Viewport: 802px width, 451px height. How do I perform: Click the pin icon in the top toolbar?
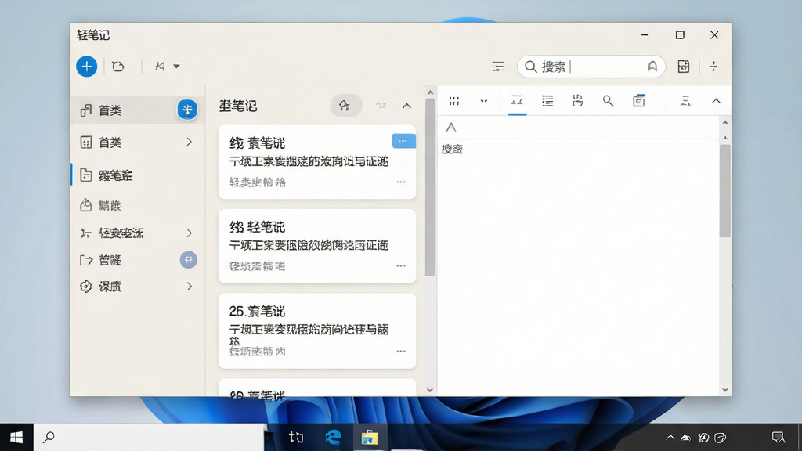tap(160, 67)
